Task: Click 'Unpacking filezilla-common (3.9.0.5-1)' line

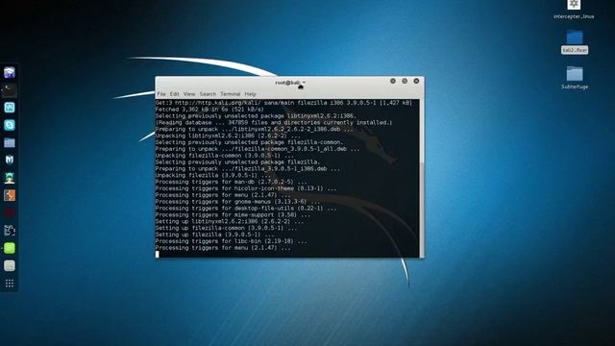Action: [224, 156]
